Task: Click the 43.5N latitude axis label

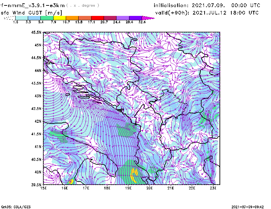Action: click(x=36, y=83)
